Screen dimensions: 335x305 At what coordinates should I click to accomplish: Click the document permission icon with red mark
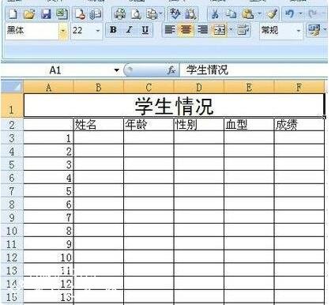(x=80, y=14)
